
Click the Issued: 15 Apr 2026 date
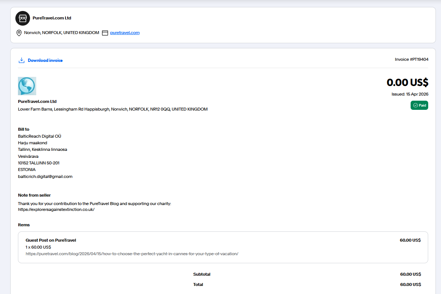[x=410, y=94]
